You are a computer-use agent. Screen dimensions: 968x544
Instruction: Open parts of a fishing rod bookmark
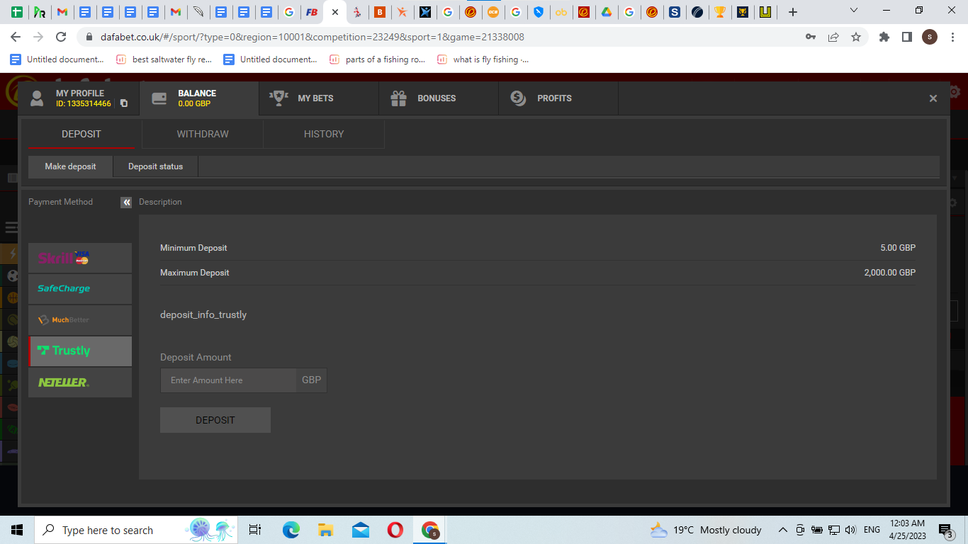pos(378,59)
